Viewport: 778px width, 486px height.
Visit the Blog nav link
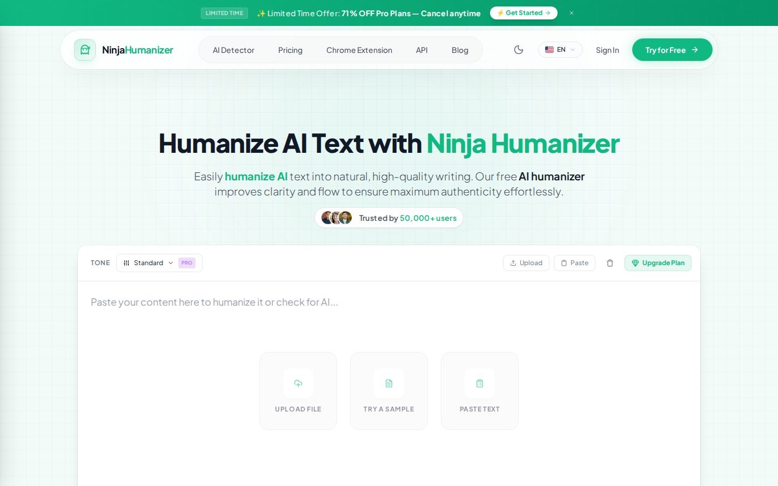pos(460,50)
